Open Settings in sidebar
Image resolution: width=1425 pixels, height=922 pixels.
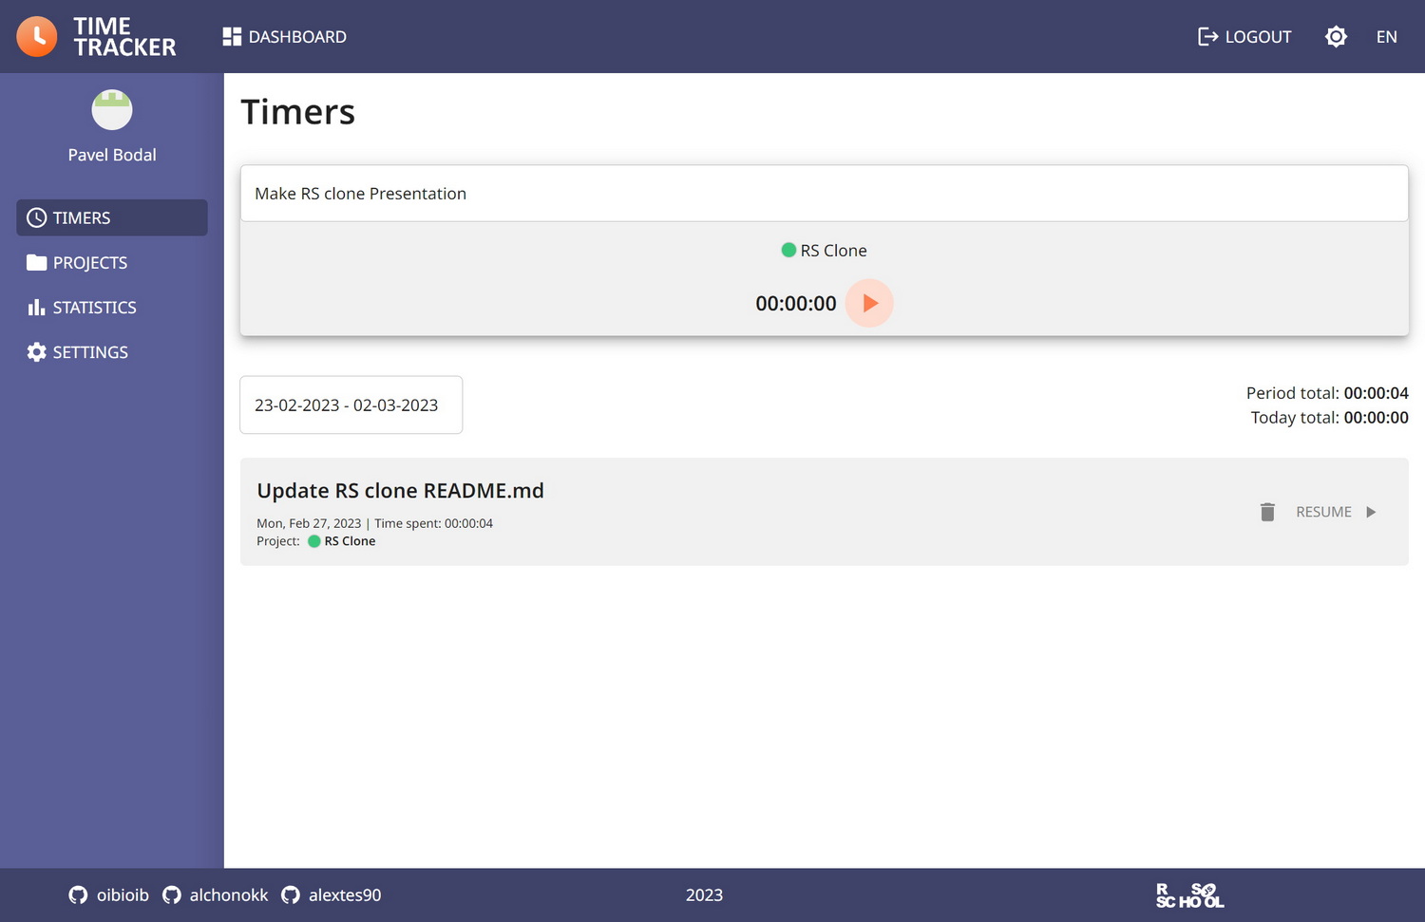112,351
